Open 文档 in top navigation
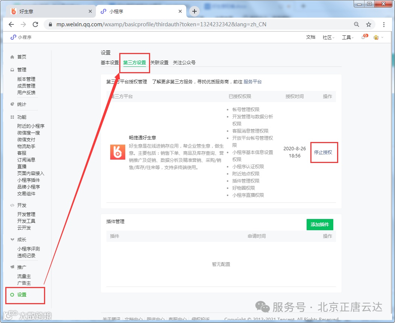Image resolution: width=395 pixels, height=323 pixels. tap(311, 37)
